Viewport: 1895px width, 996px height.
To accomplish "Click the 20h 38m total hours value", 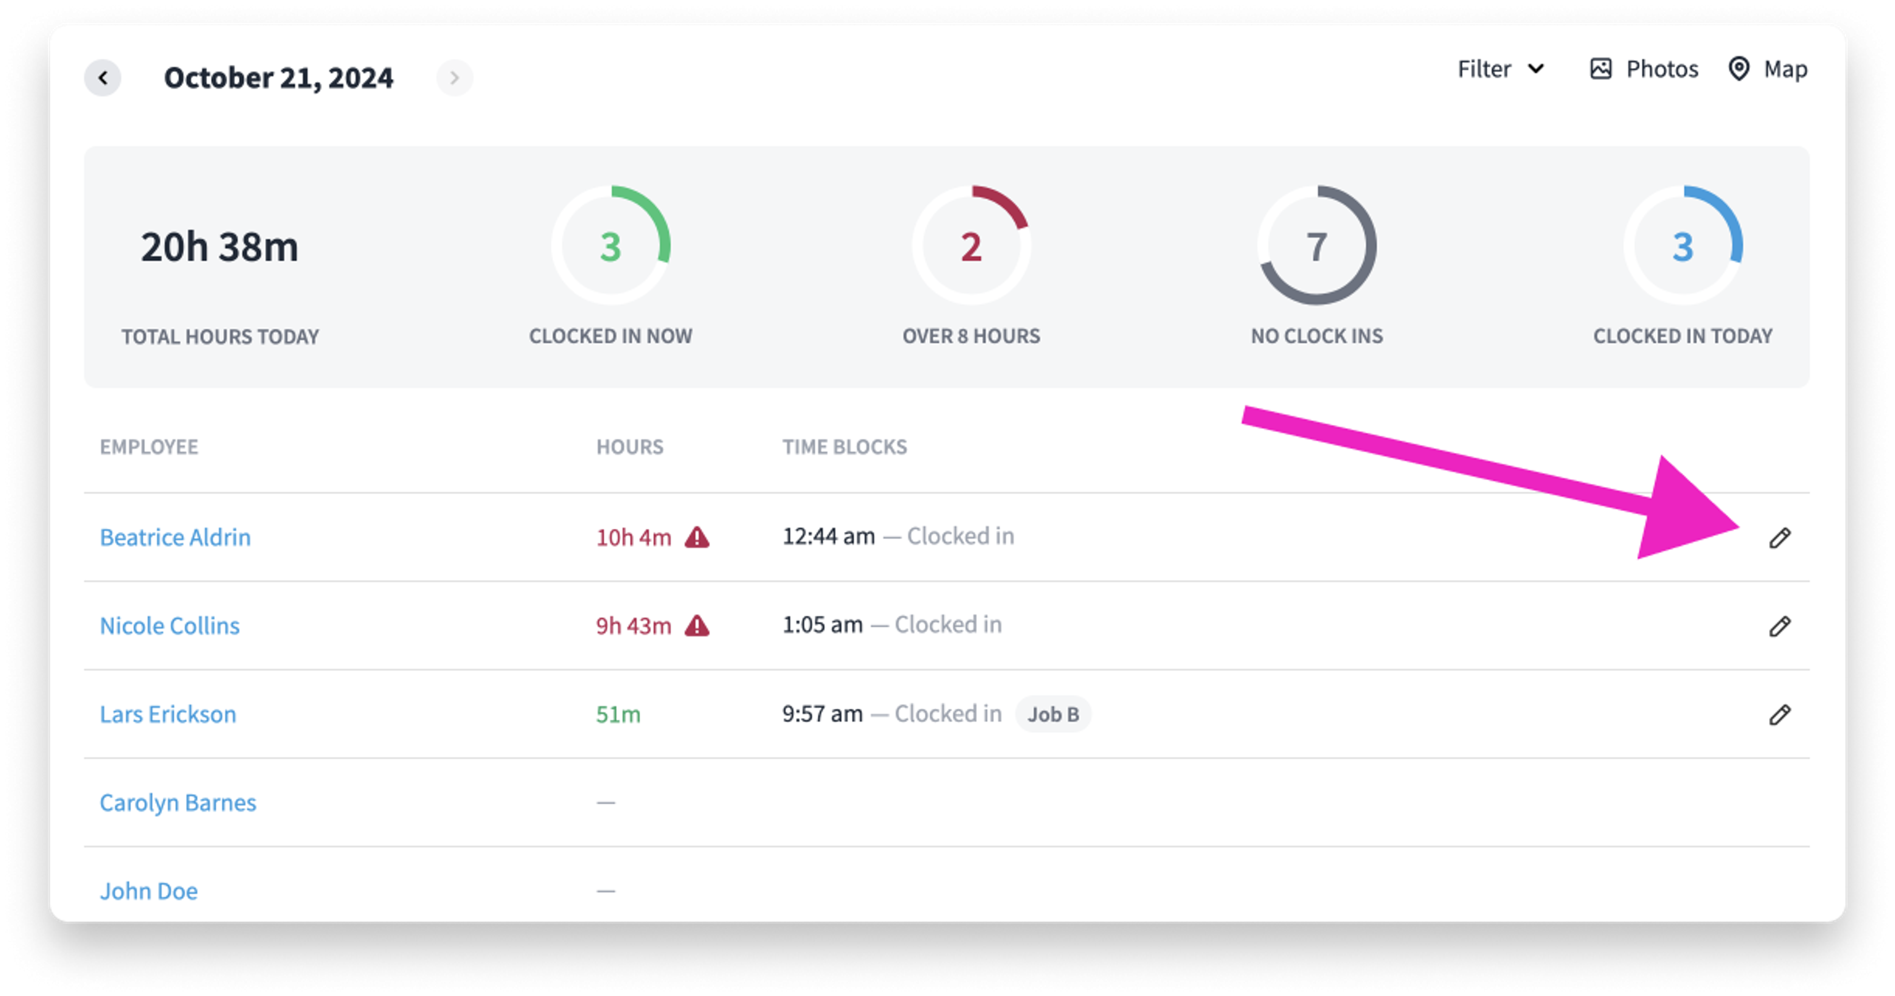I will (219, 247).
